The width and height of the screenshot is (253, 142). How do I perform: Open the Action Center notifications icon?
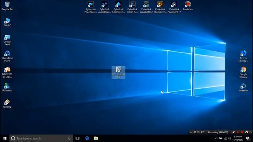(248, 138)
